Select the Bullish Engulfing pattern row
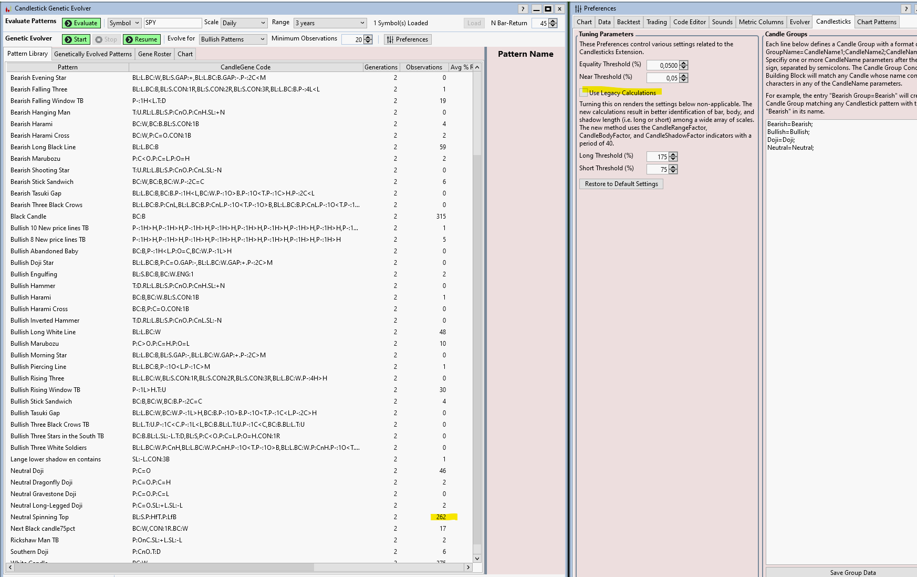The image size is (917, 577). [239, 274]
